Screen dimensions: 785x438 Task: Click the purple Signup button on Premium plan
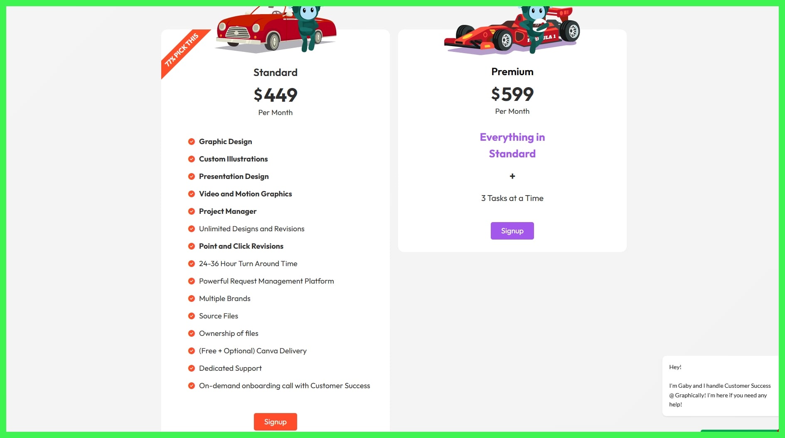512,230
